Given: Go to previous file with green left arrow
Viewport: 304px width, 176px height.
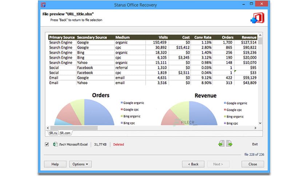Looking at the screenshot, I should coord(221,144).
